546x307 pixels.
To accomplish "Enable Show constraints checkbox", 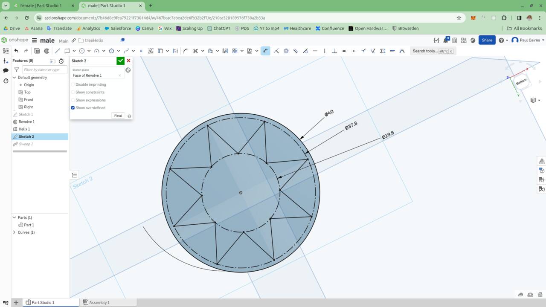I will tap(73, 92).
